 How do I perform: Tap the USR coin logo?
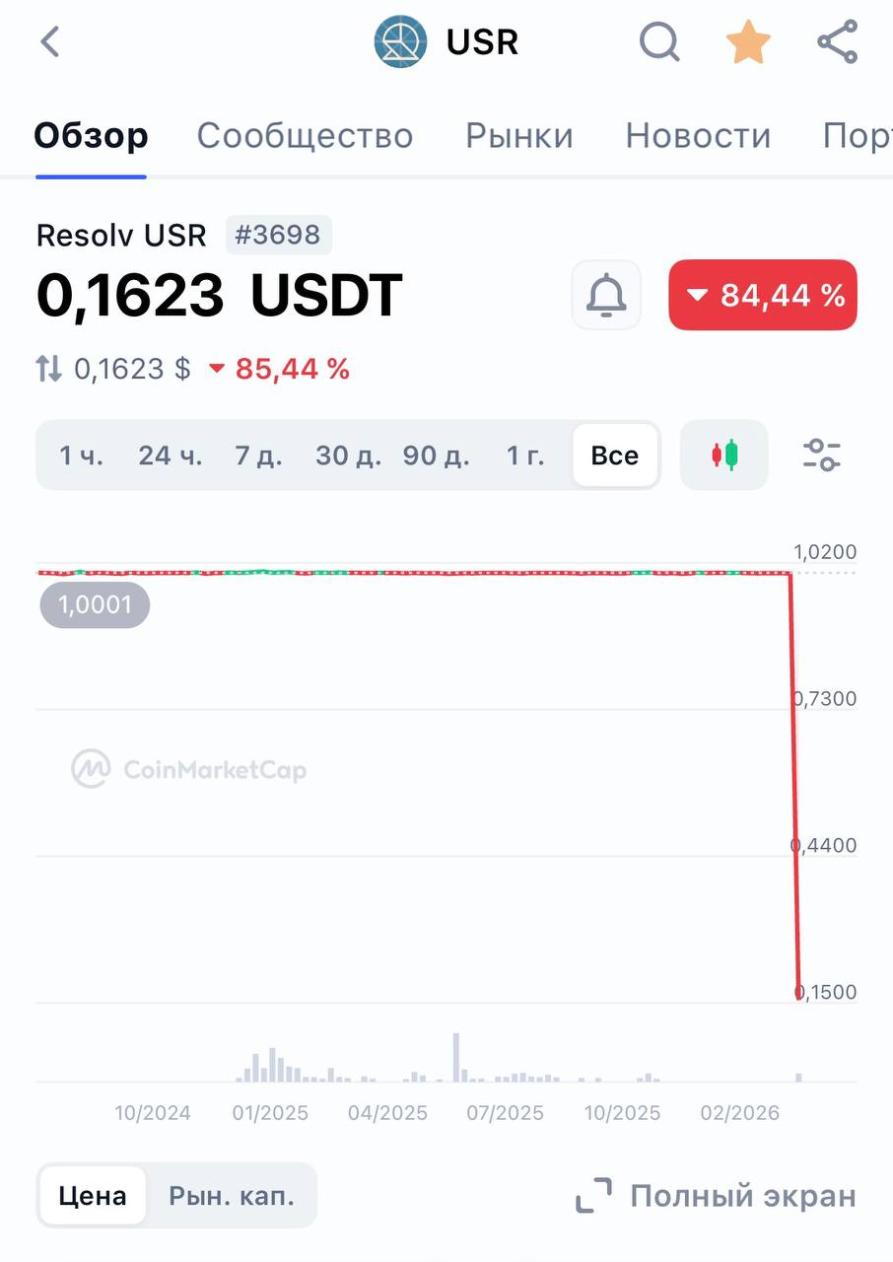[x=401, y=42]
